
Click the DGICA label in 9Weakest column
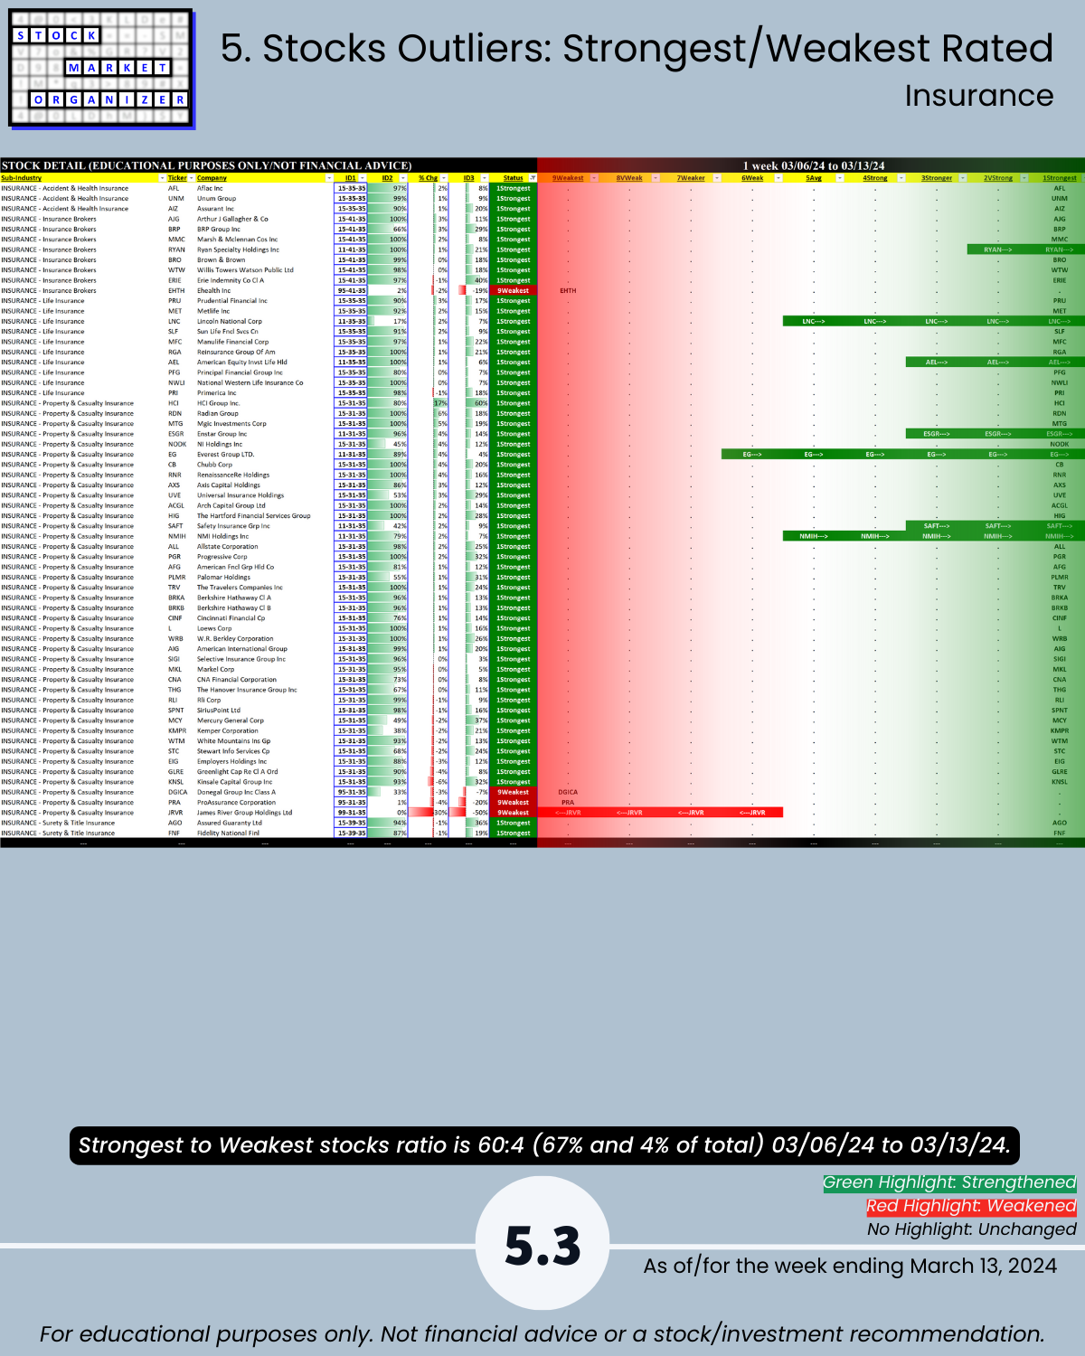[x=568, y=792]
